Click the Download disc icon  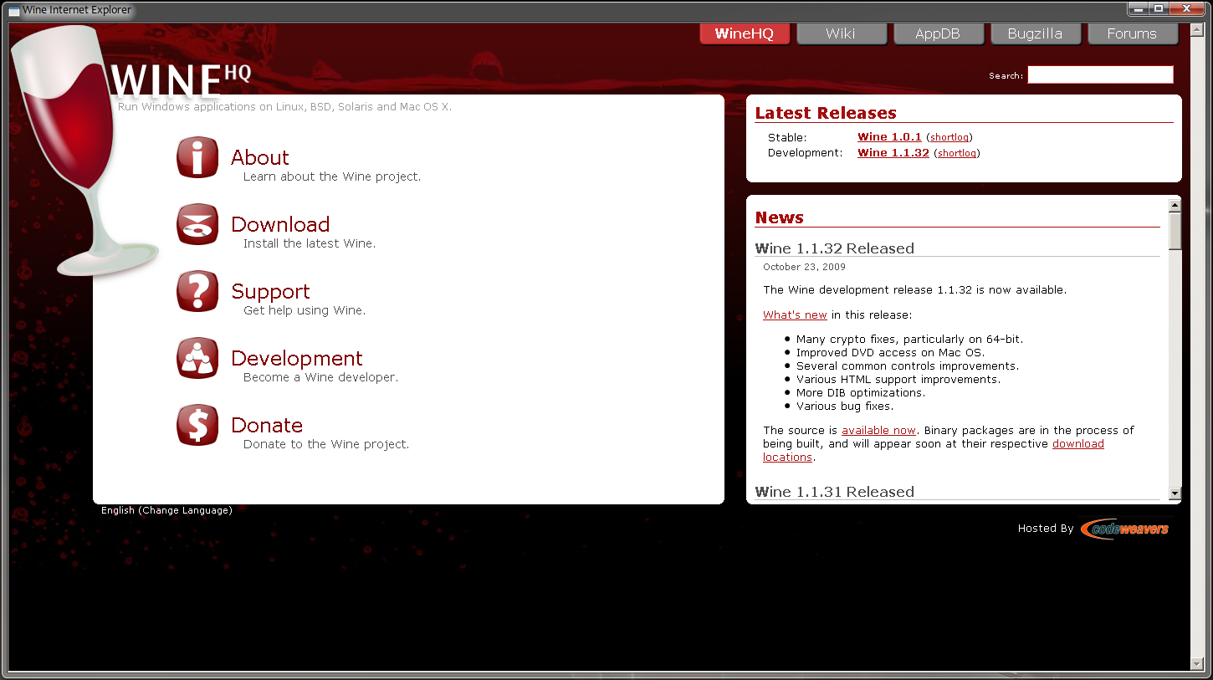tap(197, 224)
